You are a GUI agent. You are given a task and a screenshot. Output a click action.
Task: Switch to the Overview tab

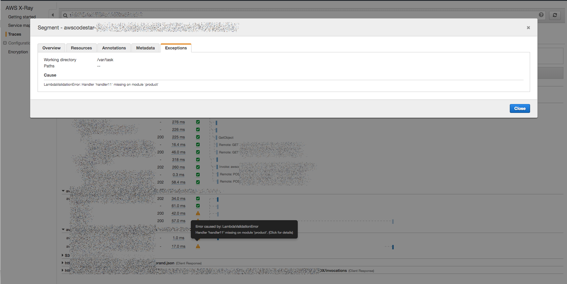pyautogui.click(x=51, y=48)
